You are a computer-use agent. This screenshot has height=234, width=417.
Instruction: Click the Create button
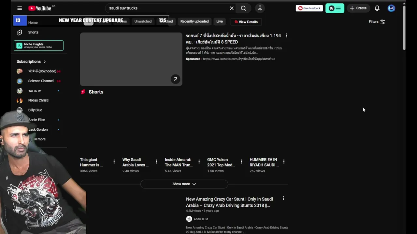(x=358, y=8)
